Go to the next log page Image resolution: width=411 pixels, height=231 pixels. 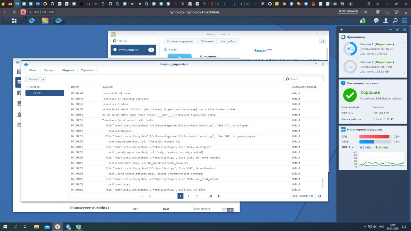click(x=211, y=196)
